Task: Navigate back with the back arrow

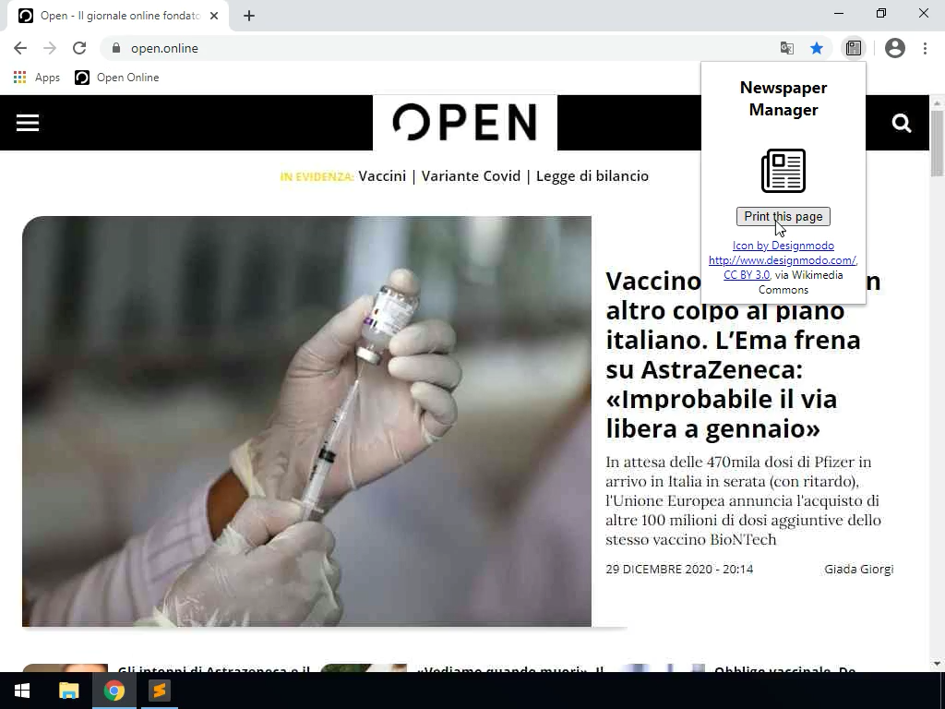Action: click(x=20, y=48)
